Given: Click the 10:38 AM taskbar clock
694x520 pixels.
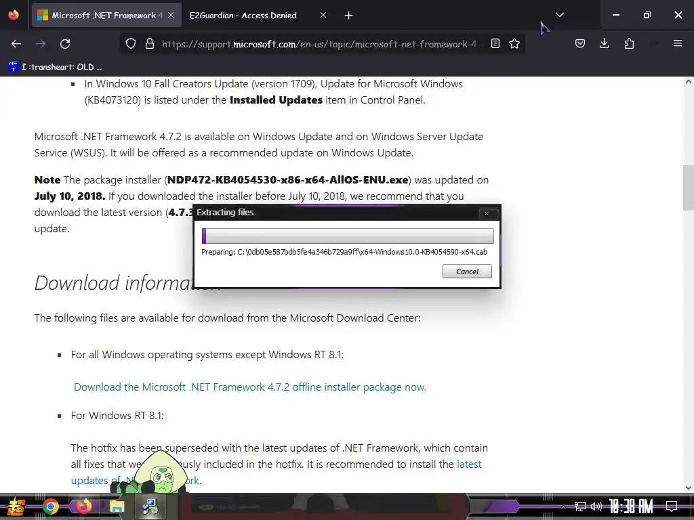Looking at the screenshot, I should (x=631, y=506).
